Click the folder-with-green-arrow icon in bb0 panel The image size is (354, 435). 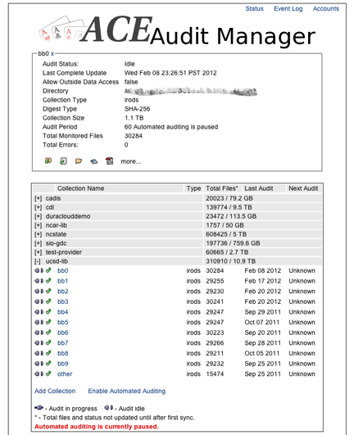click(x=48, y=161)
